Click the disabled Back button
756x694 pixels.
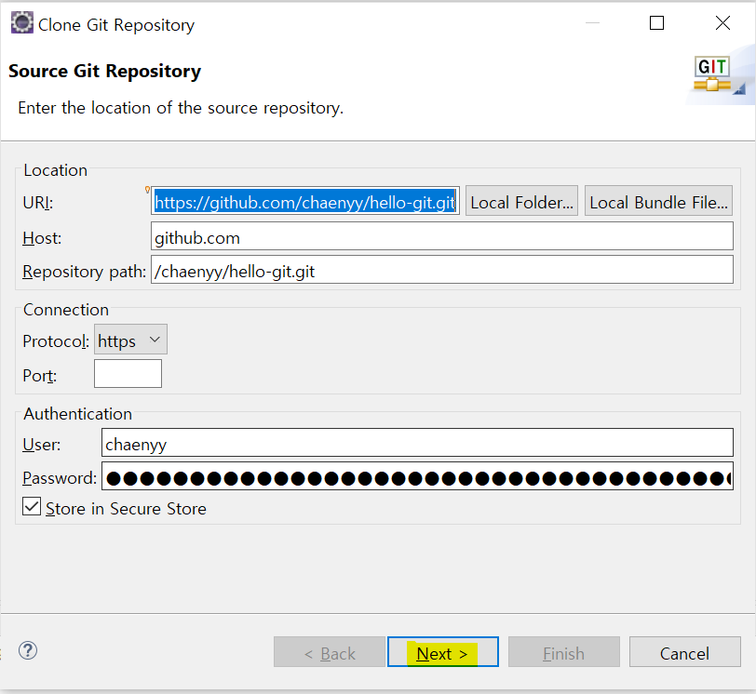pyautogui.click(x=330, y=652)
